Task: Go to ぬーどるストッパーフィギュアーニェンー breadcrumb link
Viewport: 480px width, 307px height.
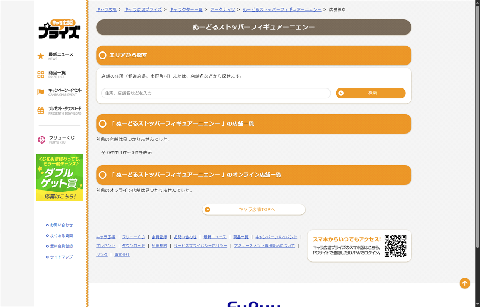Action: click(x=282, y=10)
